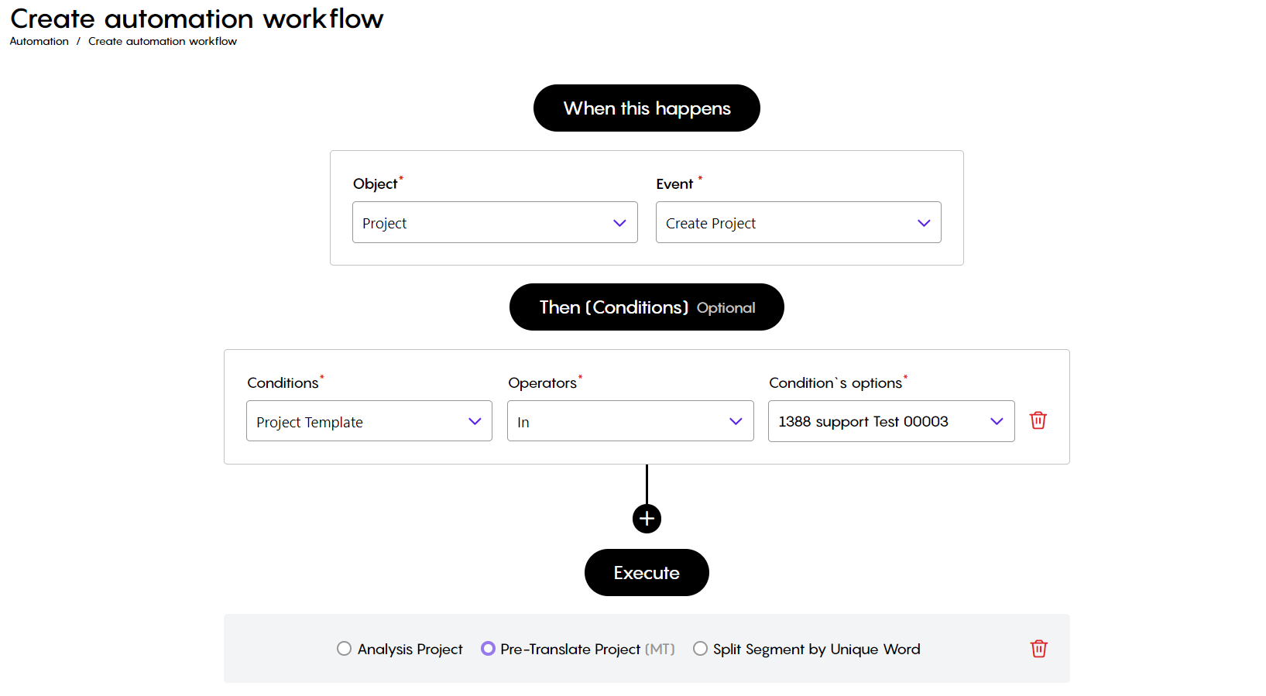Delete the Execute action row
1266x696 pixels.
click(x=1039, y=649)
